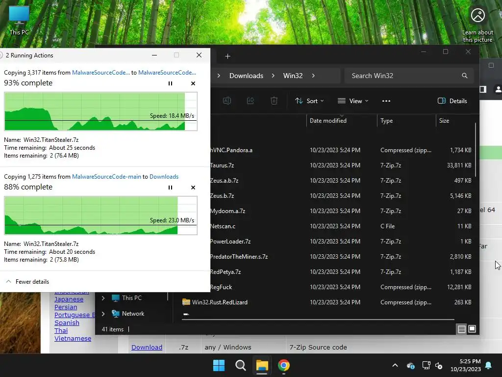Viewport: 502px width, 377px height.
Task: Select the hVNC.Pandora.a file row
Action: click(342, 150)
